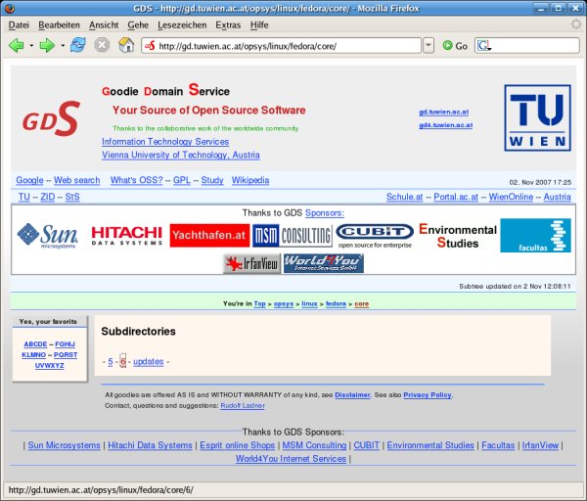Click the Hitachi Data Systems logo

point(126,235)
